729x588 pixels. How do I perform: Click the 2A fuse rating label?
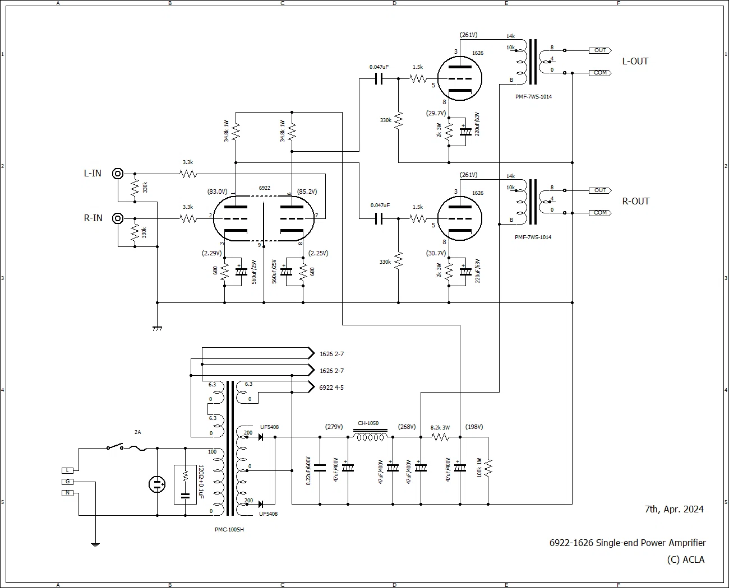(138, 432)
